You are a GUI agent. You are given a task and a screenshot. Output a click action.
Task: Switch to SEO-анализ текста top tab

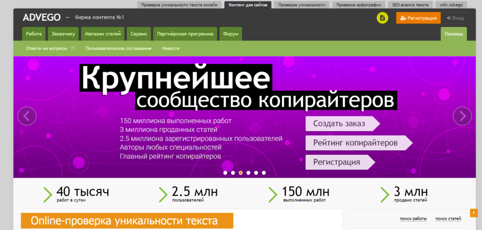(x=410, y=5)
